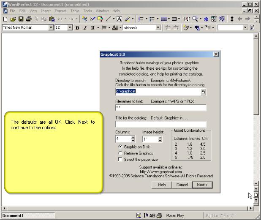Click the printer icon in the status bar
This screenshot has width=261, height=220.
(x=159, y=215)
